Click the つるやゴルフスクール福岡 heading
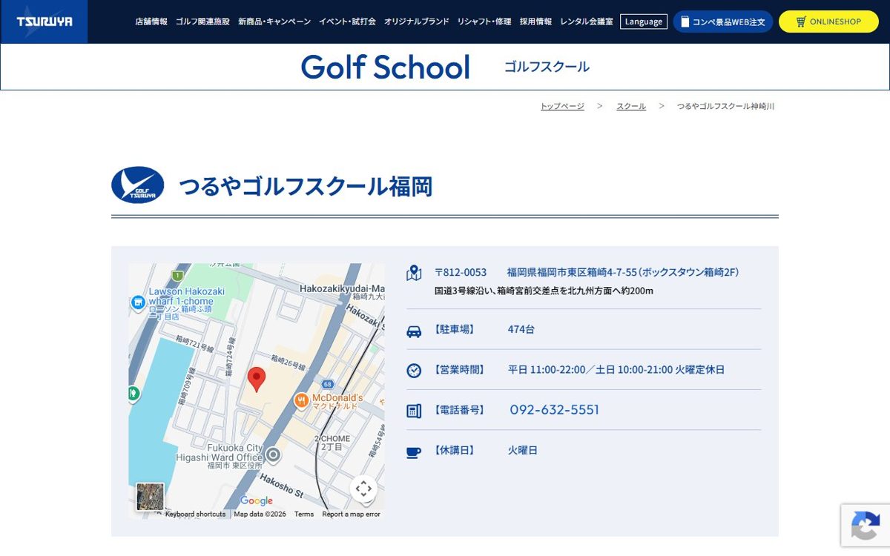 pyautogui.click(x=306, y=186)
